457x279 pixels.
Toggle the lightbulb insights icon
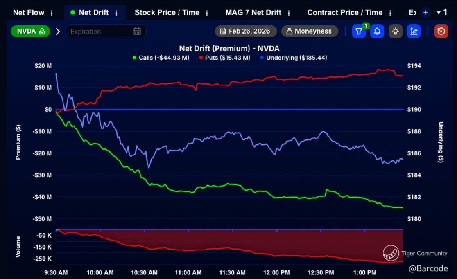[x=396, y=31]
